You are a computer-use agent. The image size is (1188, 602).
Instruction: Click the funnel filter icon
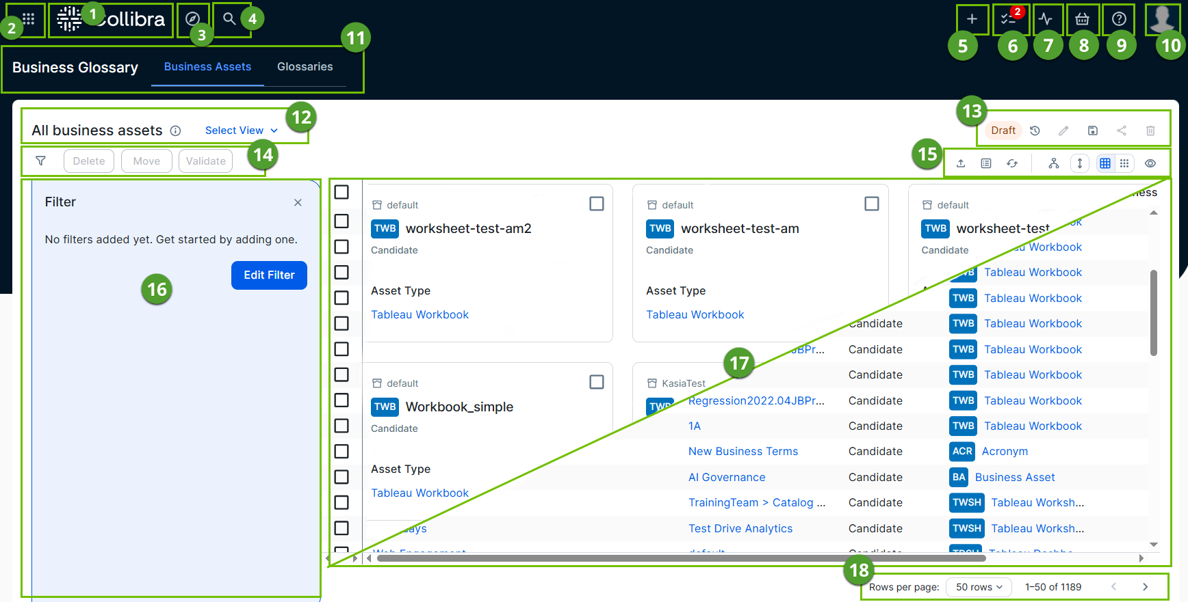coord(41,161)
